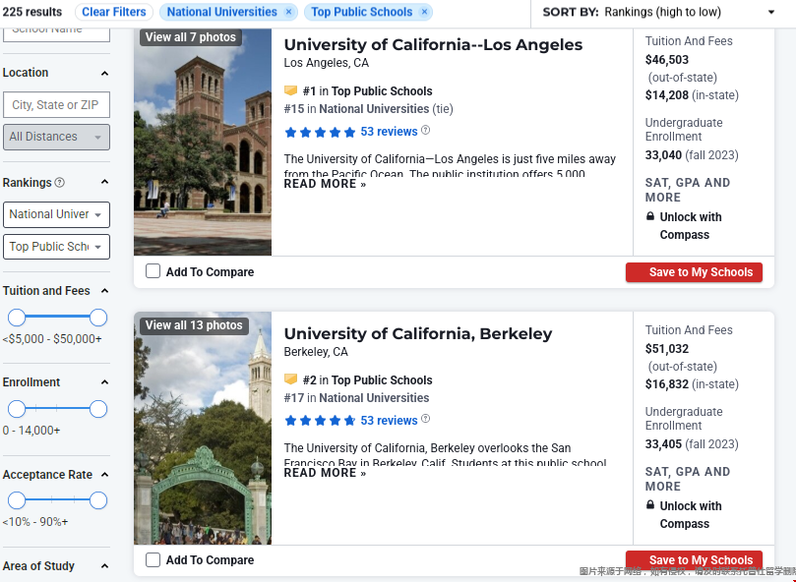Click the Enrollment maximum slider handle

98,409
